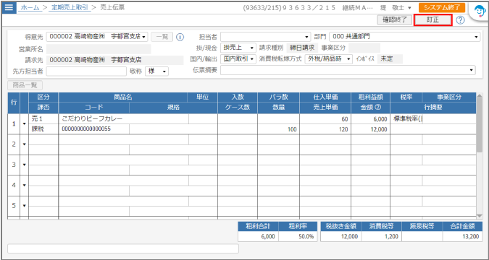Click the 標準税率 tax rate cell

[406, 118]
